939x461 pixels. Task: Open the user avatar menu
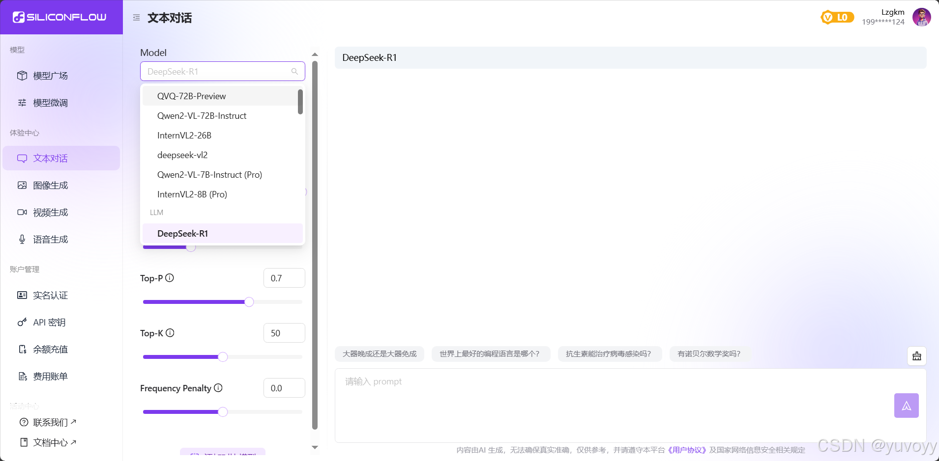tap(922, 17)
